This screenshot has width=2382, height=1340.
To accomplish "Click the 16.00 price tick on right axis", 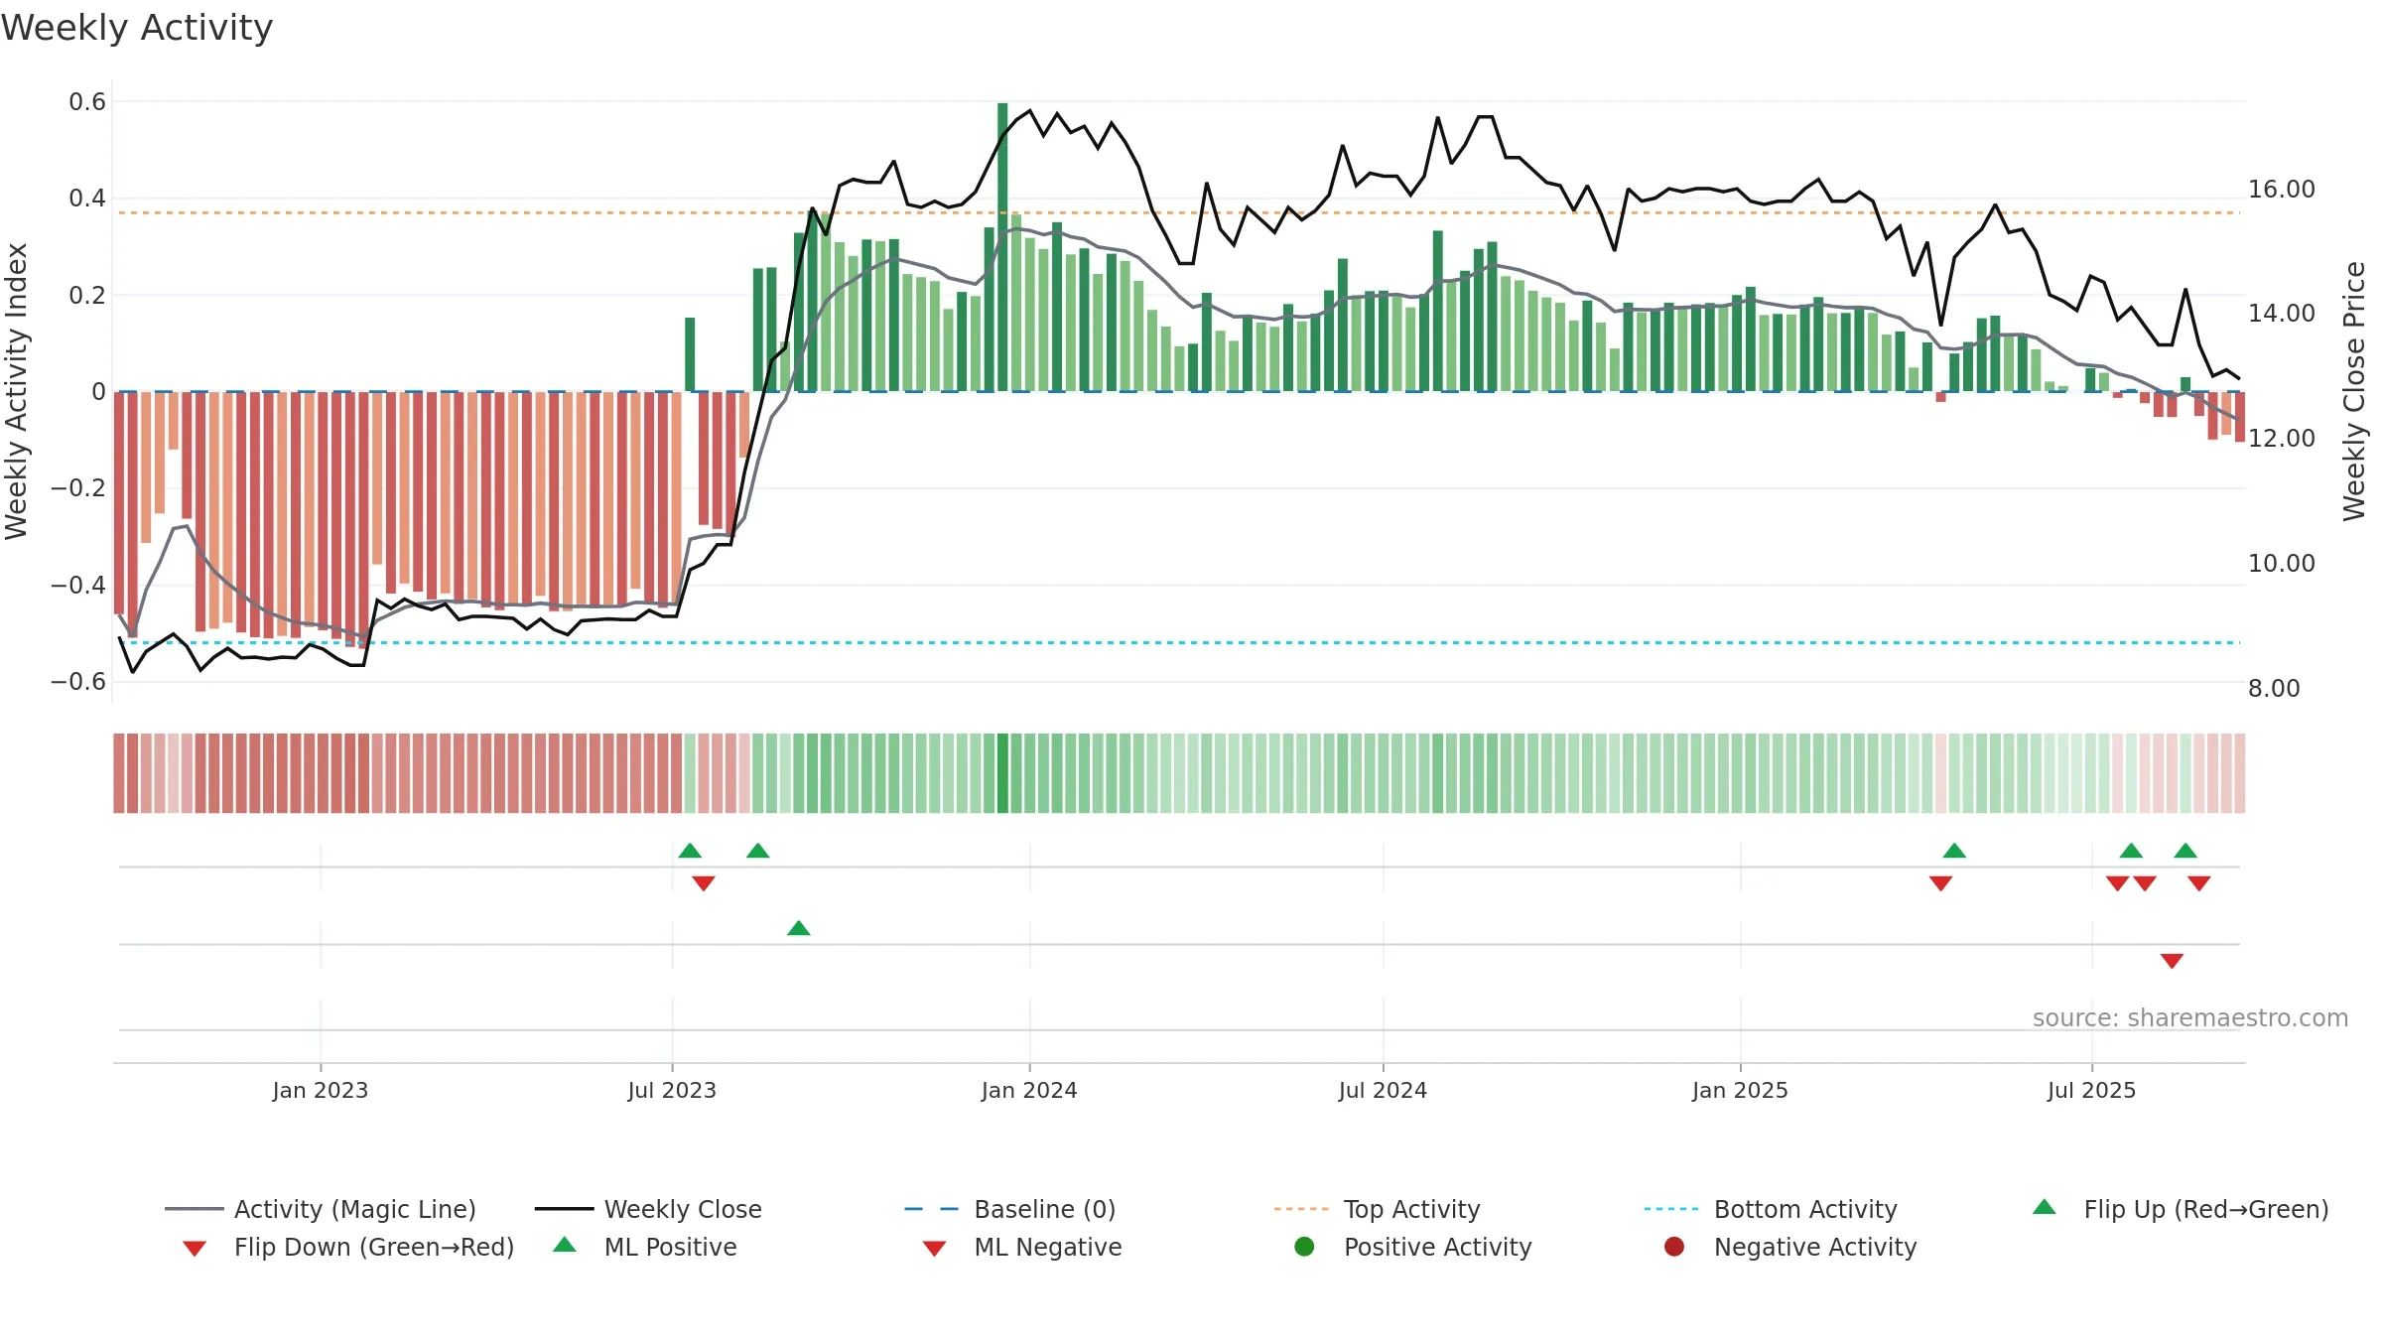I will [2282, 189].
